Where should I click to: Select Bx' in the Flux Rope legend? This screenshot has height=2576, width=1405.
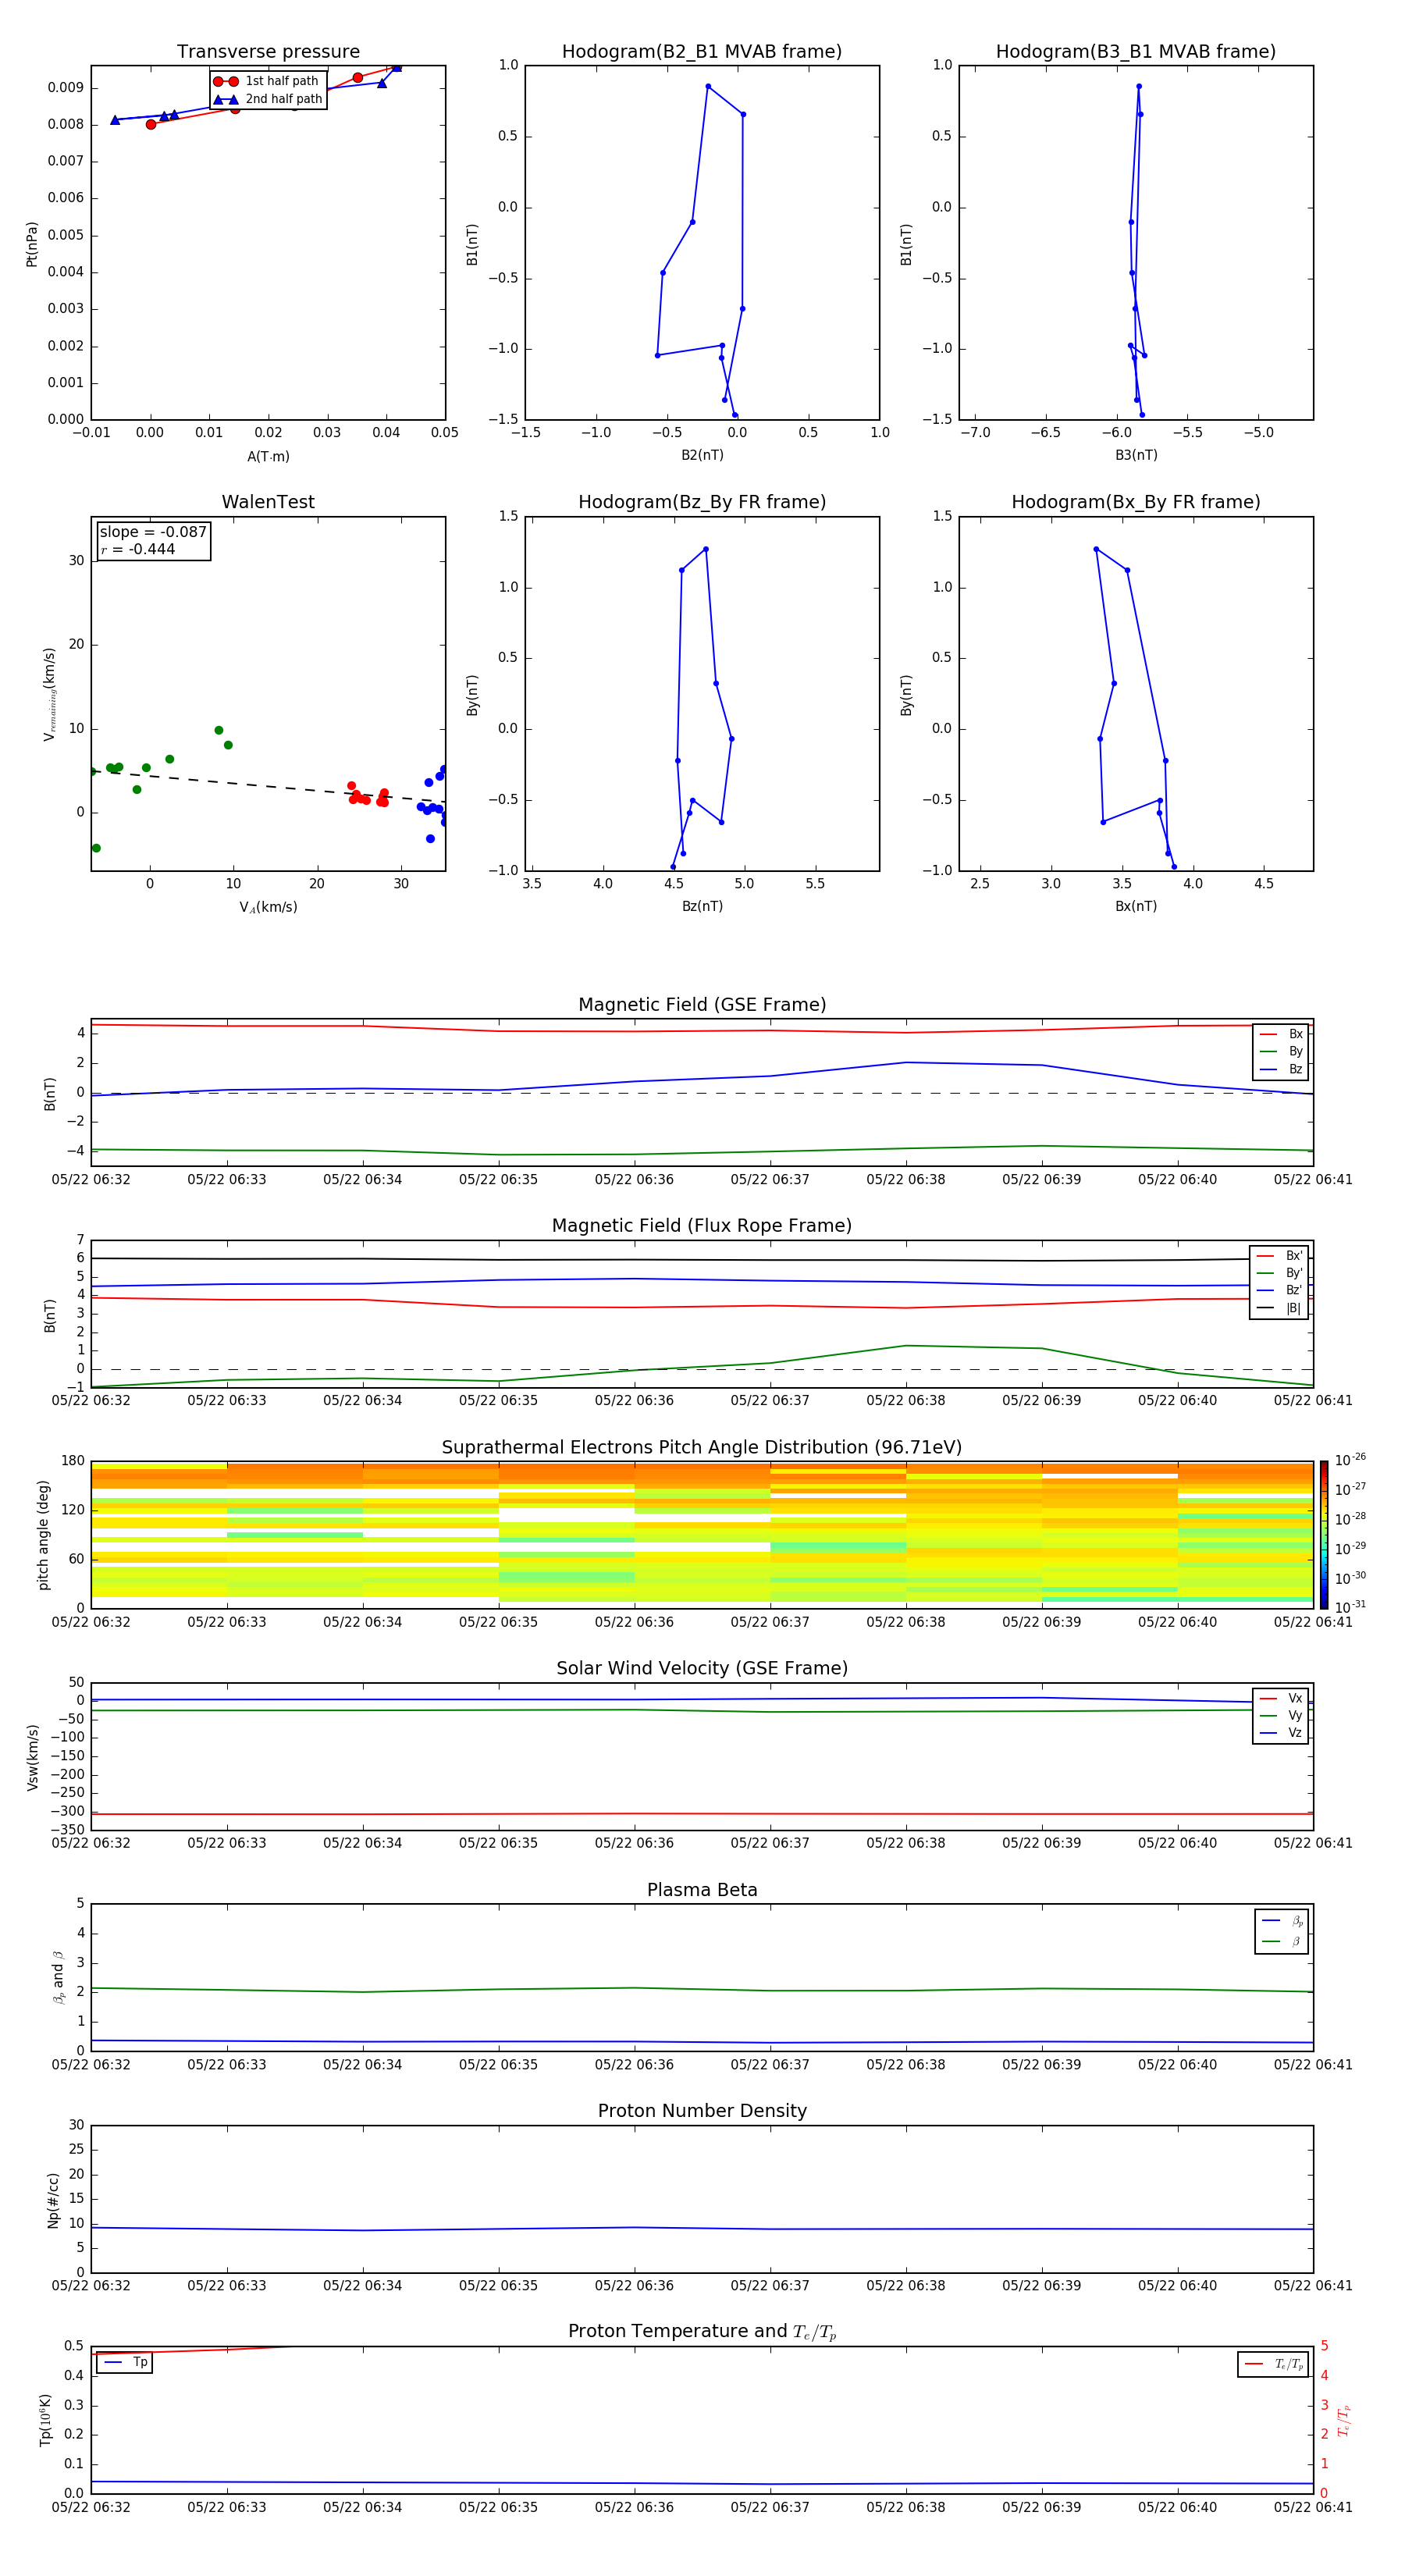[x=1280, y=1256]
